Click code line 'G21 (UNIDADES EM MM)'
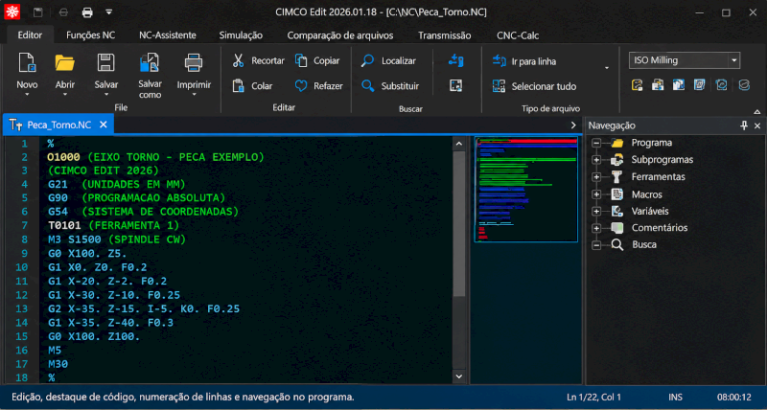767x410 pixels. (116, 184)
